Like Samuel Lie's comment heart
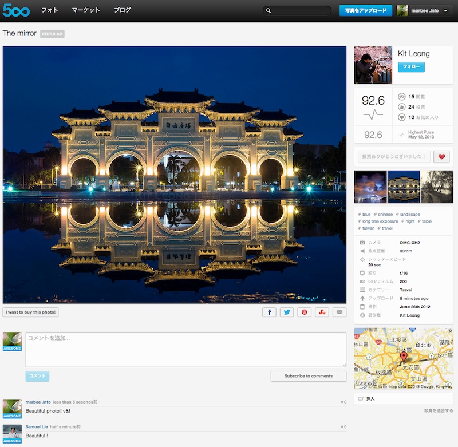 click(343, 427)
